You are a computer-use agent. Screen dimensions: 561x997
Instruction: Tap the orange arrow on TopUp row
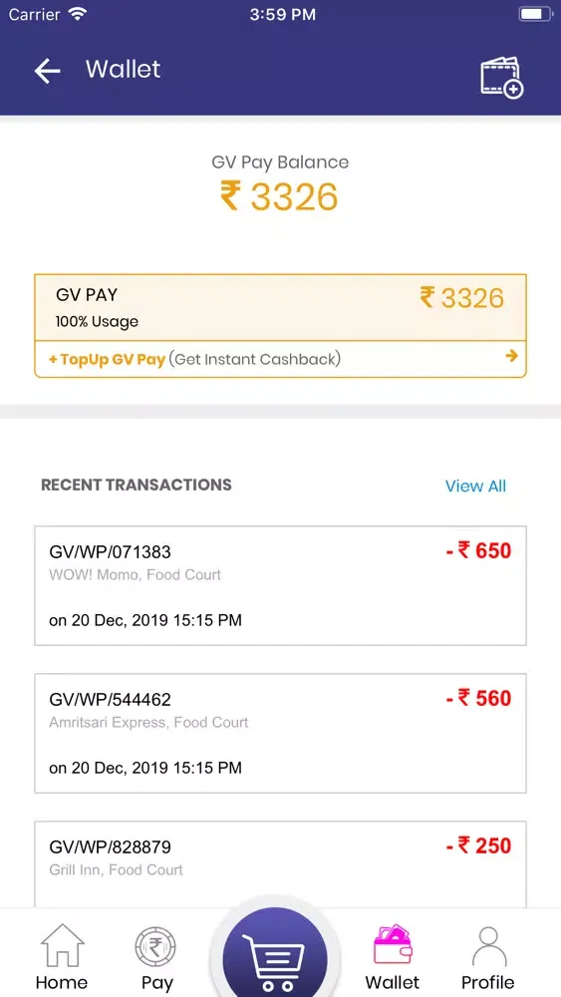[x=511, y=356]
